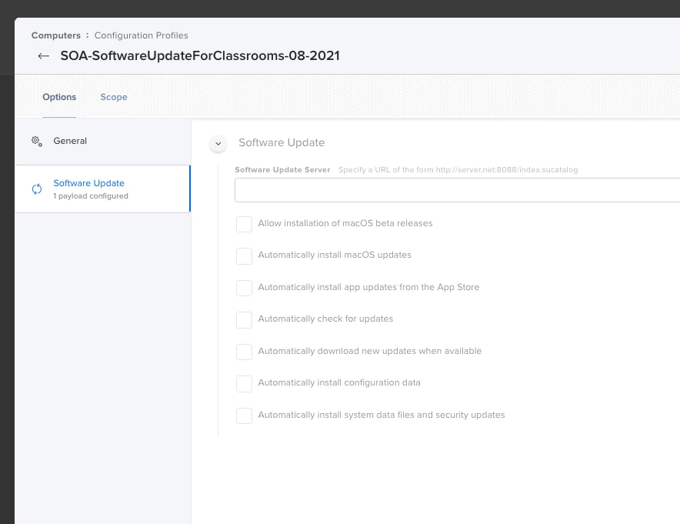Select the Options tab
Viewport: 680px width, 524px height.
[59, 97]
